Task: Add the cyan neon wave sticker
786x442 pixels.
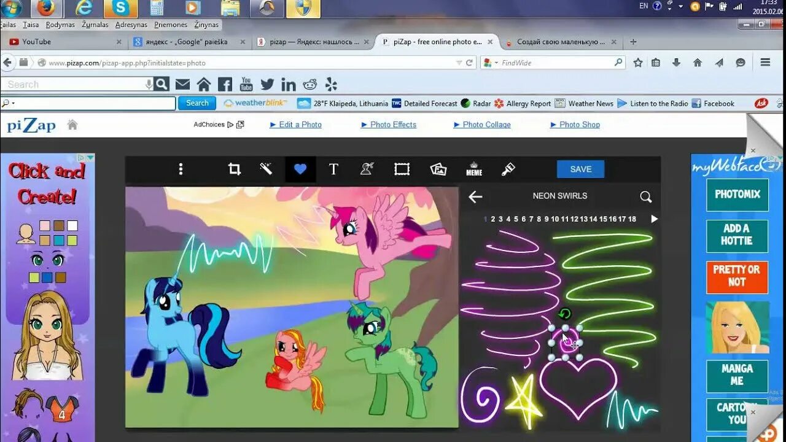Action: coord(631,410)
